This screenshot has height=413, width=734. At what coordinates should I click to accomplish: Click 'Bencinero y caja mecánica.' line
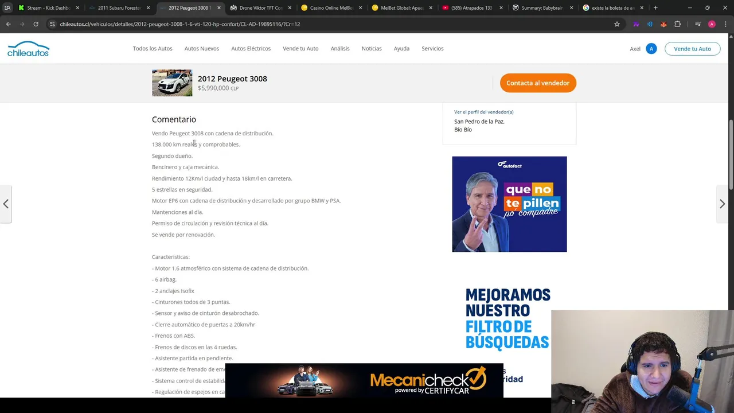pos(185,167)
